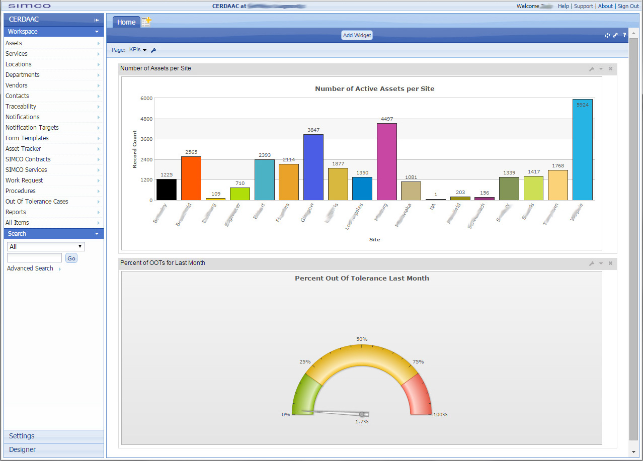Click the magenta 4497 bar
The height and width of the screenshot is (461, 643).
click(387, 162)
